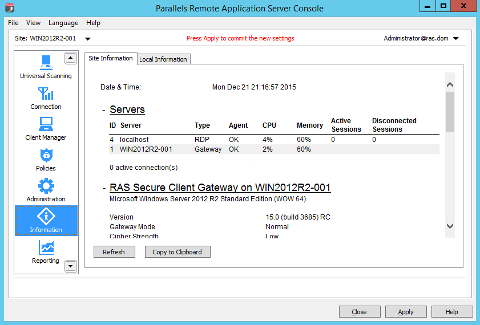This screenshot has width=480, height=325.
Task: Collapse the RAS Secure Client Gateway section
Action: tap(104, 188)
